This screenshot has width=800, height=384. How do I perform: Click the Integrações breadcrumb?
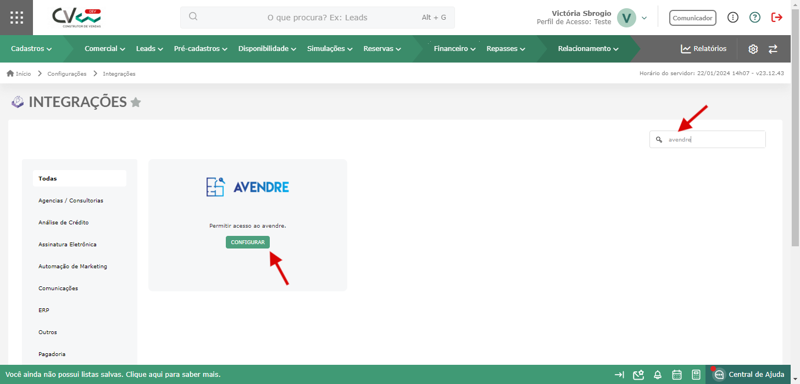click(119, 74)
